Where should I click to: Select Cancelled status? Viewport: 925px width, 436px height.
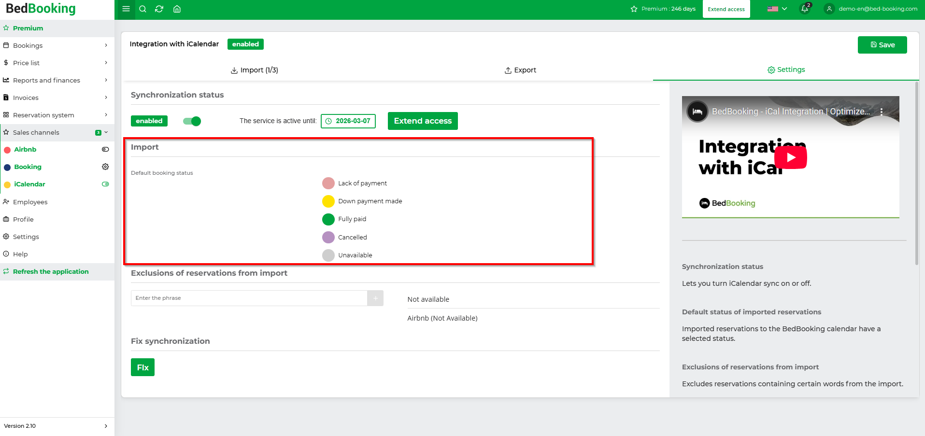coord(328,238)
